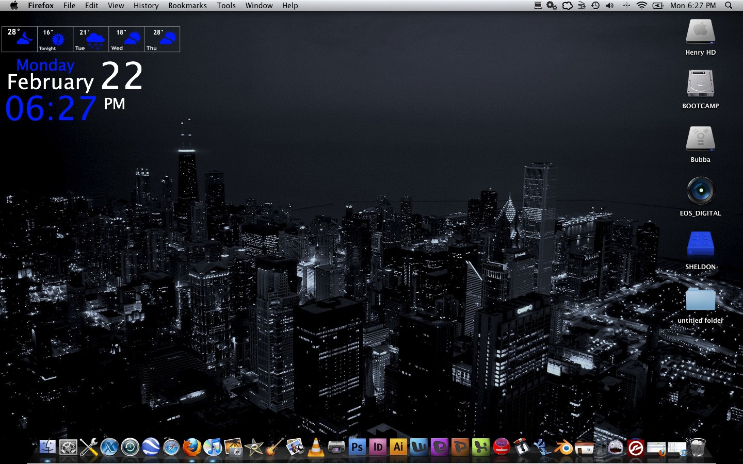Screen dimensions: 743x464
Task: Open Preview app in the Dock
Action: [295, 447]
